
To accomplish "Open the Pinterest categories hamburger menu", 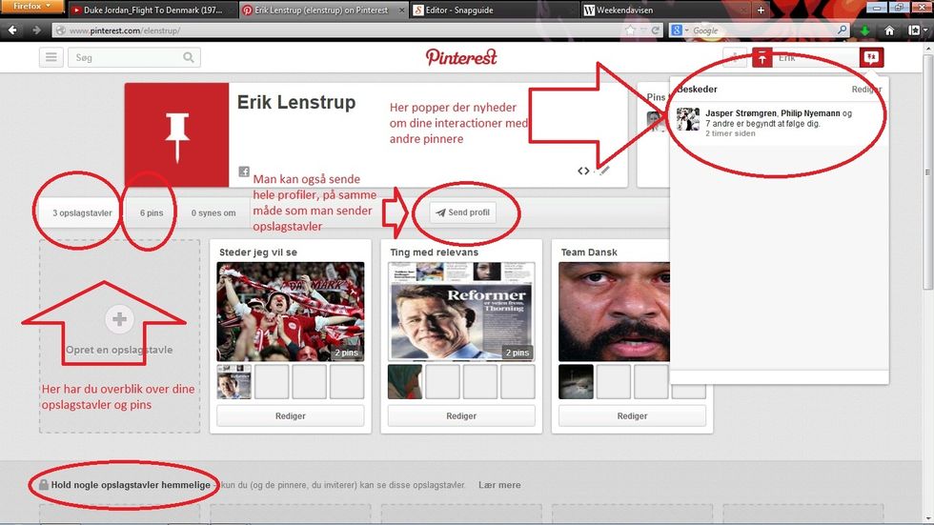I will [51, 57].
